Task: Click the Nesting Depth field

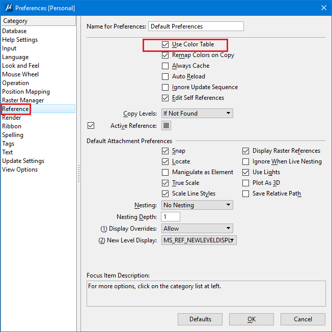Action: pos(171,216)
